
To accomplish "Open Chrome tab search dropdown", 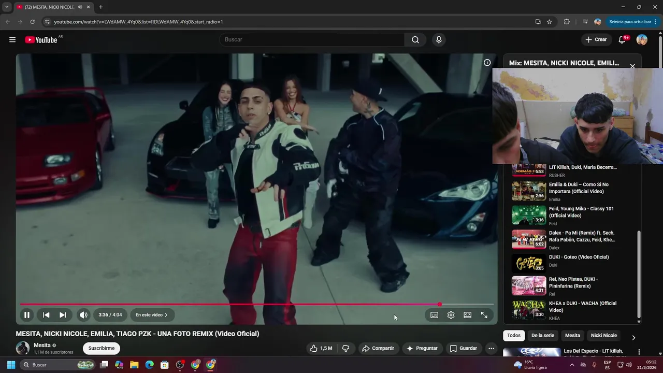I will pos(7,7).
